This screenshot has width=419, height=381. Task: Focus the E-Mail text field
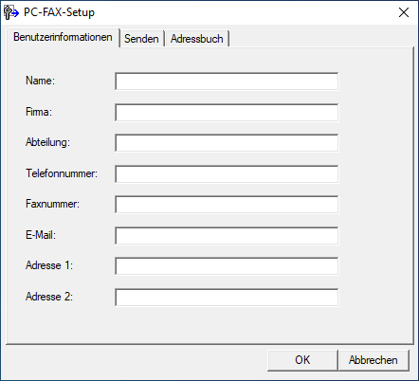[x=227, y=235]
